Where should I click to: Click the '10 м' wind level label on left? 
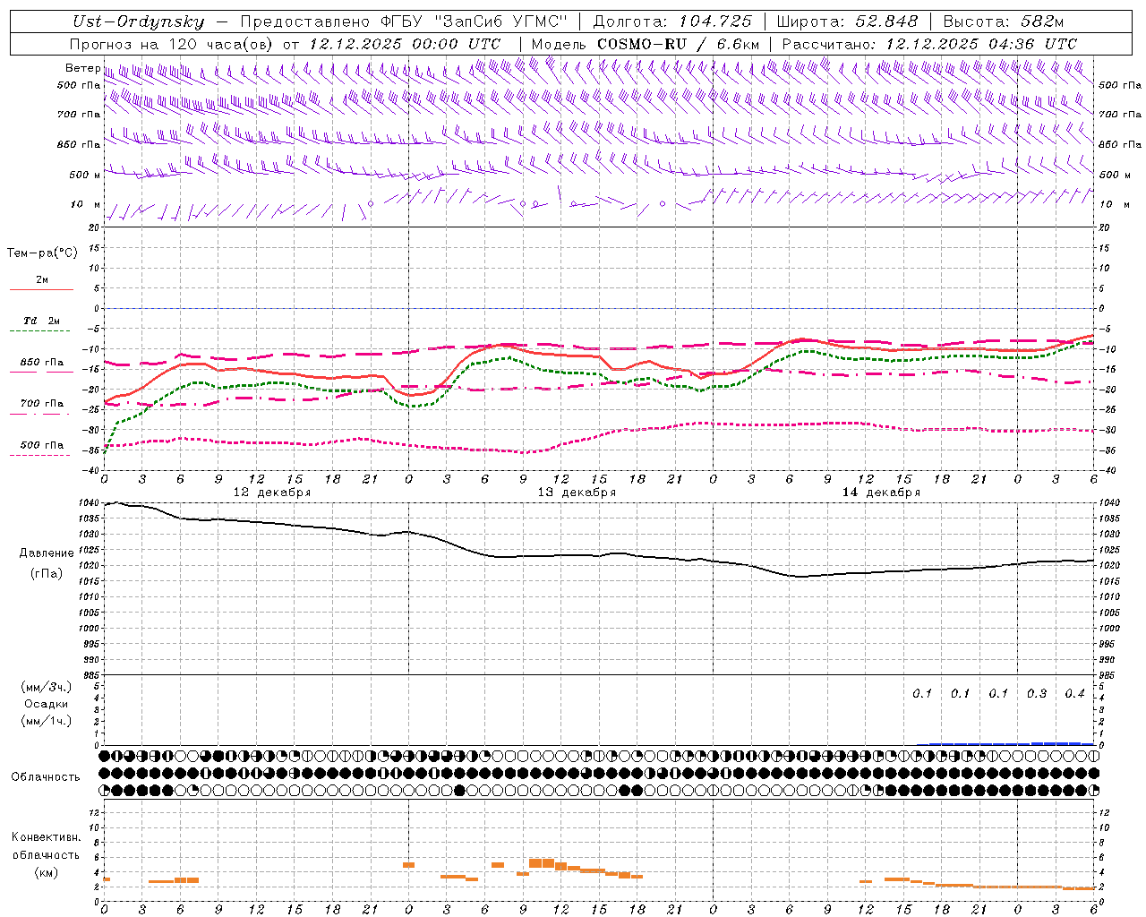(x=85, y=204)
